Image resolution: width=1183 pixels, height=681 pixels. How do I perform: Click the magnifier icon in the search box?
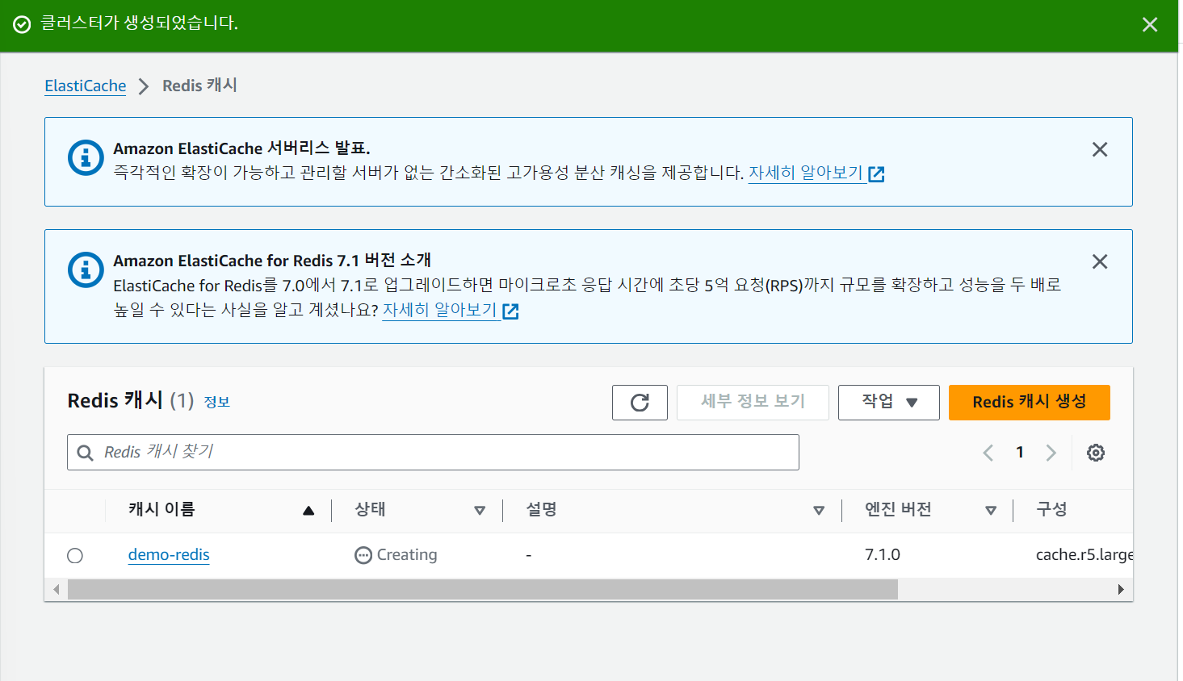point(85,453)
